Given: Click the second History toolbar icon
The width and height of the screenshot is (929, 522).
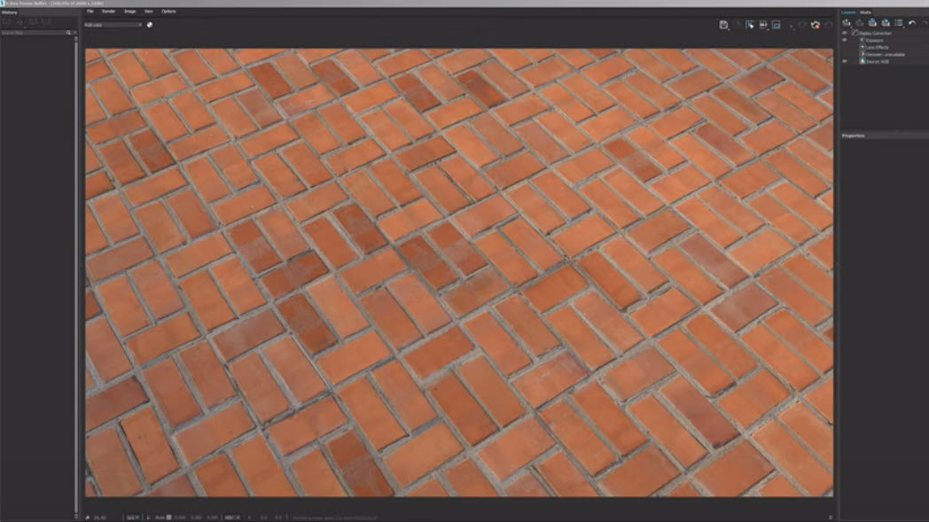Looking at the screenshot, I should (x=20, y=22).
